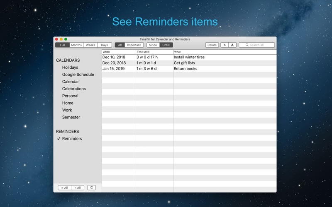
Task: Switch to Months time format
Action: [76, 45]
